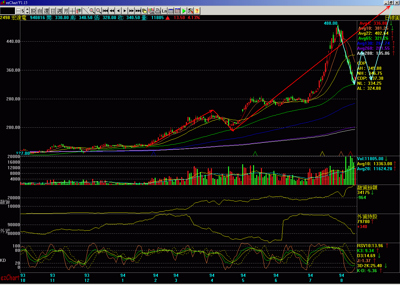Click the 127.00 low price label

(x=23, y=153)
